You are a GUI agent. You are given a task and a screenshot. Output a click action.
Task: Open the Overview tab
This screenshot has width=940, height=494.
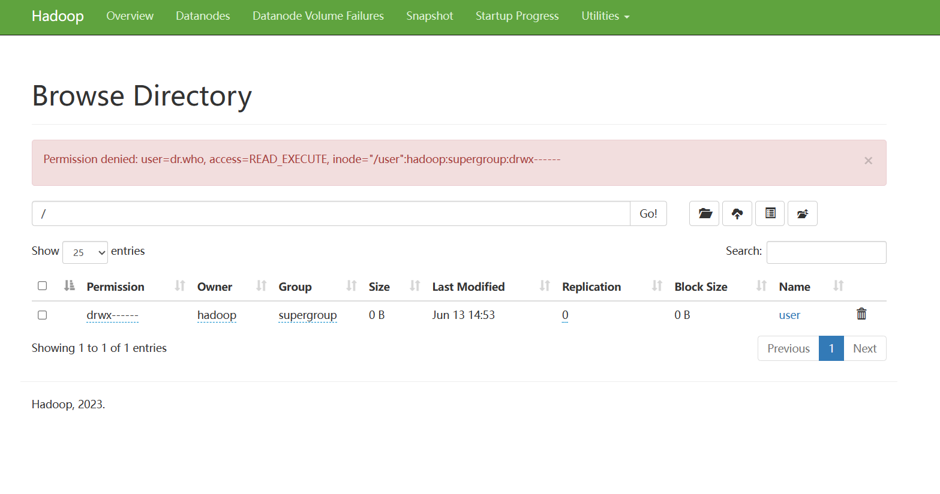pos(130,16)
